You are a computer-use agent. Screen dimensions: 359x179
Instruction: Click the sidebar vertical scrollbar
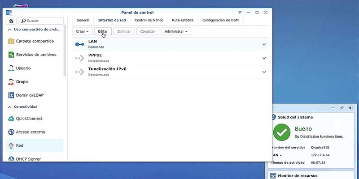click(x=65, y=50)
